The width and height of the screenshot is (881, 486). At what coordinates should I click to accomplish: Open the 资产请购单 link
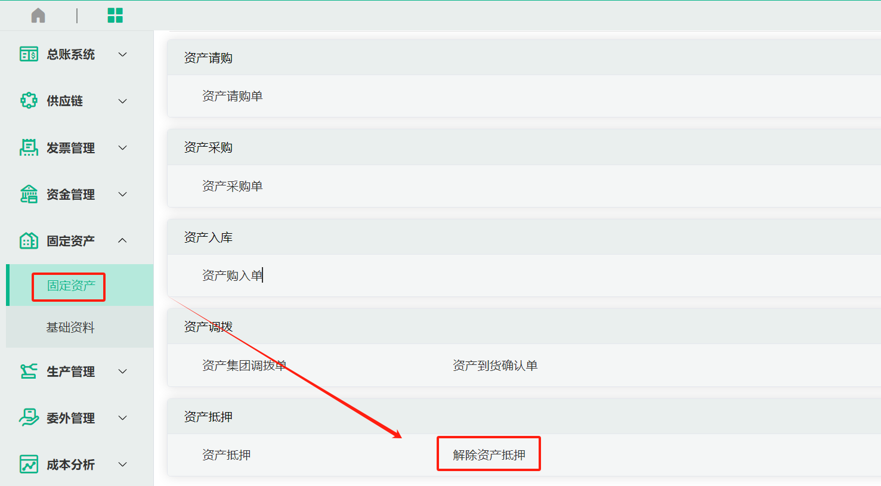coord(232,96)
